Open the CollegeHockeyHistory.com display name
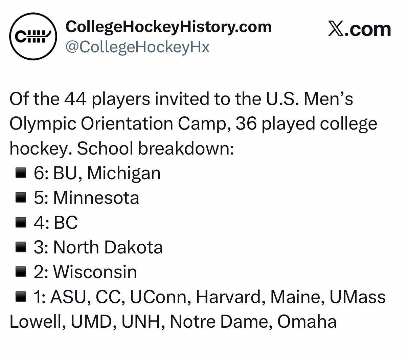This screenshot has width=408, height=355. pyautogui.click(x=168, y=27)
